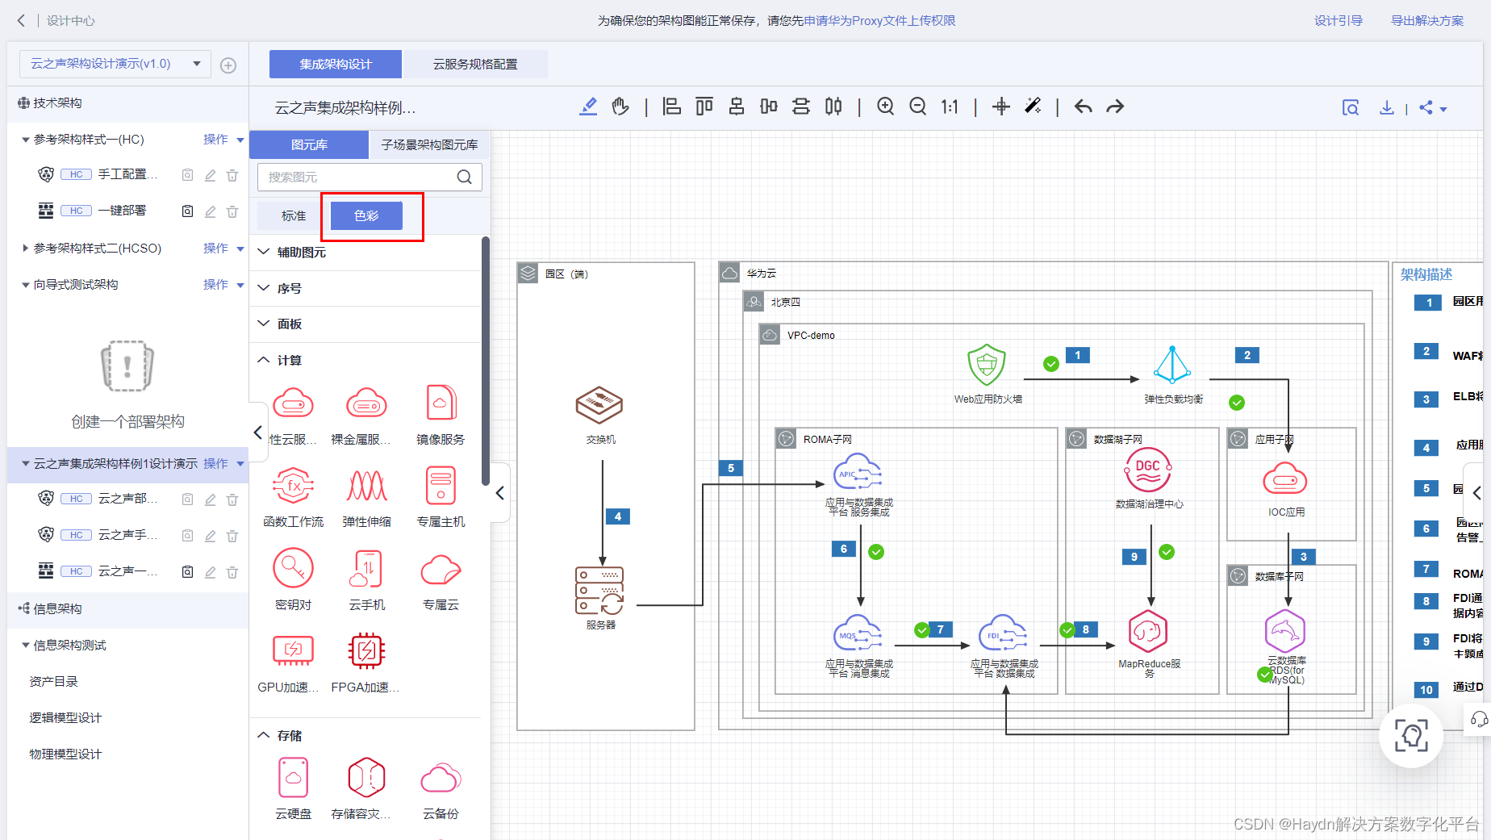Open the 子场景架构图元库 tab
The image size is (1491, 840).
coord(429,144)
